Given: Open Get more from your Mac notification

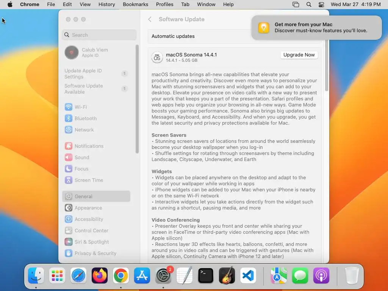Looking at the screenshot, I should tap(316, 27).
